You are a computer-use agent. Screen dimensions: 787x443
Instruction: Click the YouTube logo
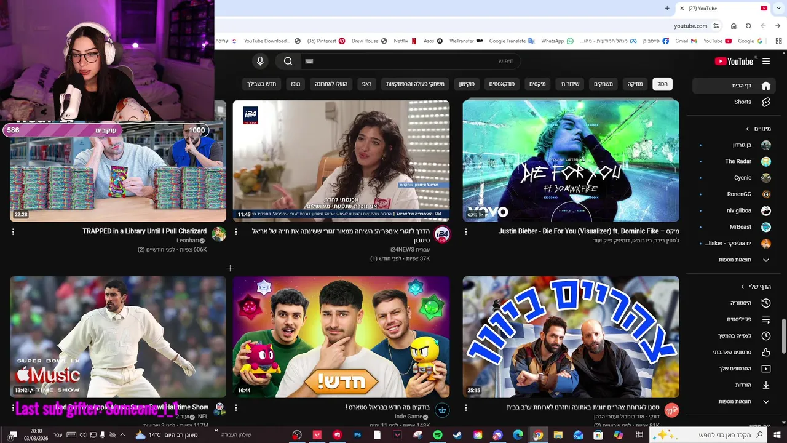tap(734, 61)
